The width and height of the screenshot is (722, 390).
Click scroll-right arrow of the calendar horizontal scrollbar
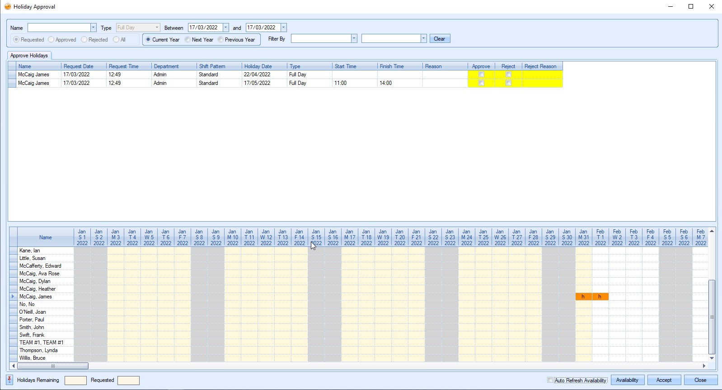point(703,366)
